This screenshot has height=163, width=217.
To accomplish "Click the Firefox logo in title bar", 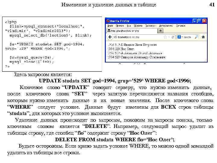I will click(x=108, y=21).
